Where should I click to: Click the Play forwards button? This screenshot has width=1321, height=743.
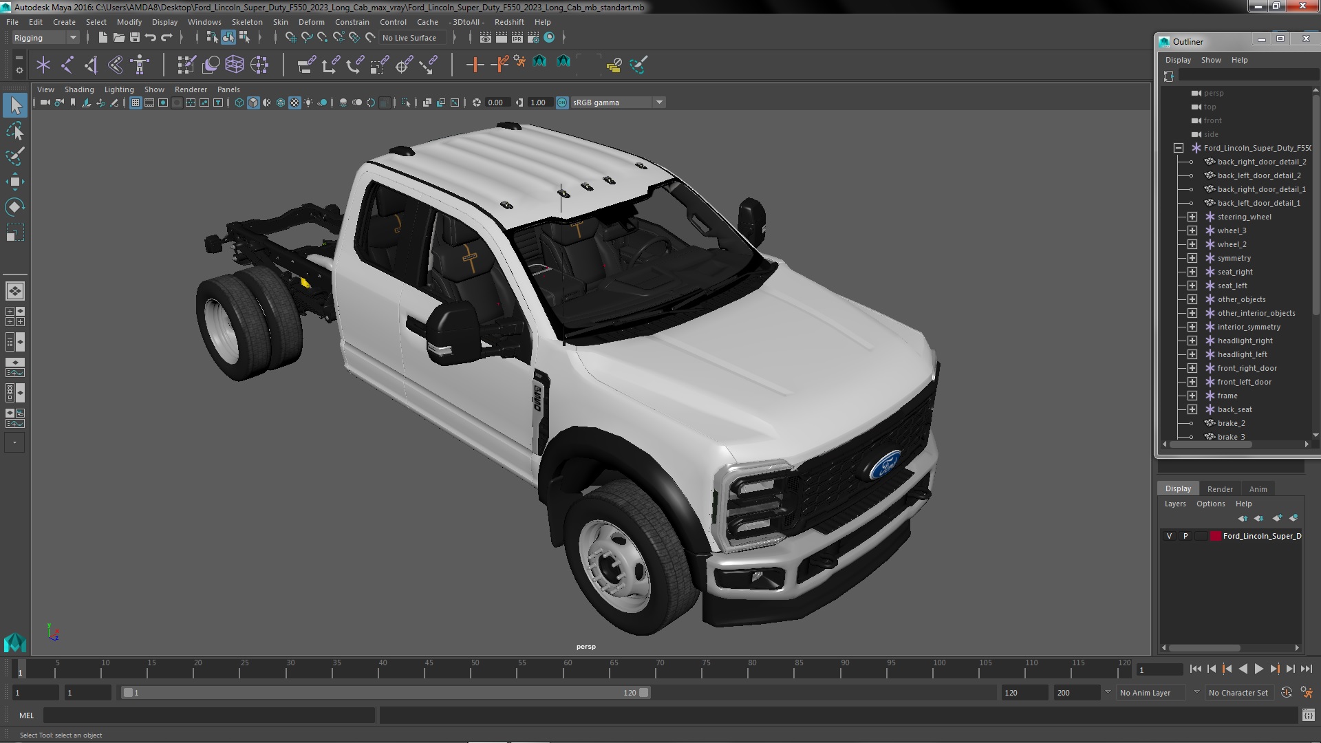click(1258, 669)
